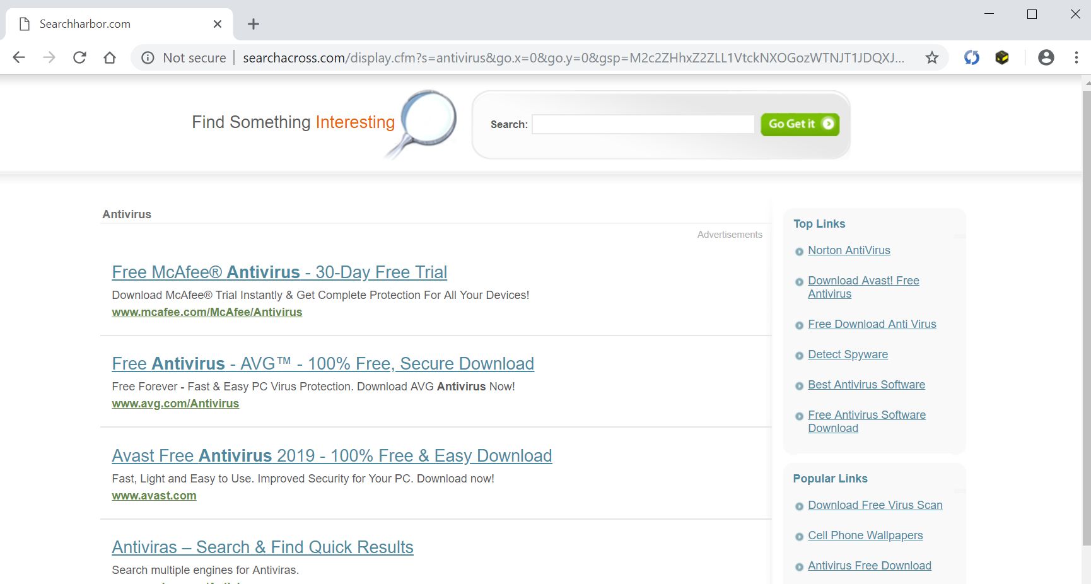Visit www.mcafee.com/McAfee/Antivirus URL link
Screen dimensions: 1091x584
tap(207, 312)
